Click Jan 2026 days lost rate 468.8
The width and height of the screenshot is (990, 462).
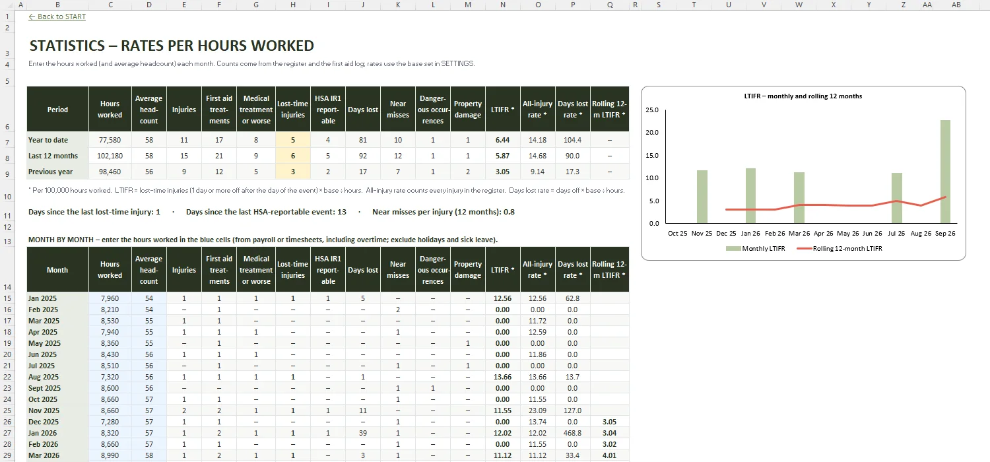573,433
